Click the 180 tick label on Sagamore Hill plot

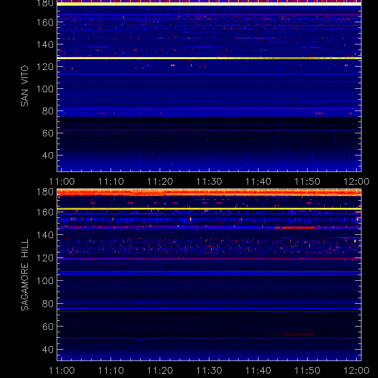click(45, 192)
